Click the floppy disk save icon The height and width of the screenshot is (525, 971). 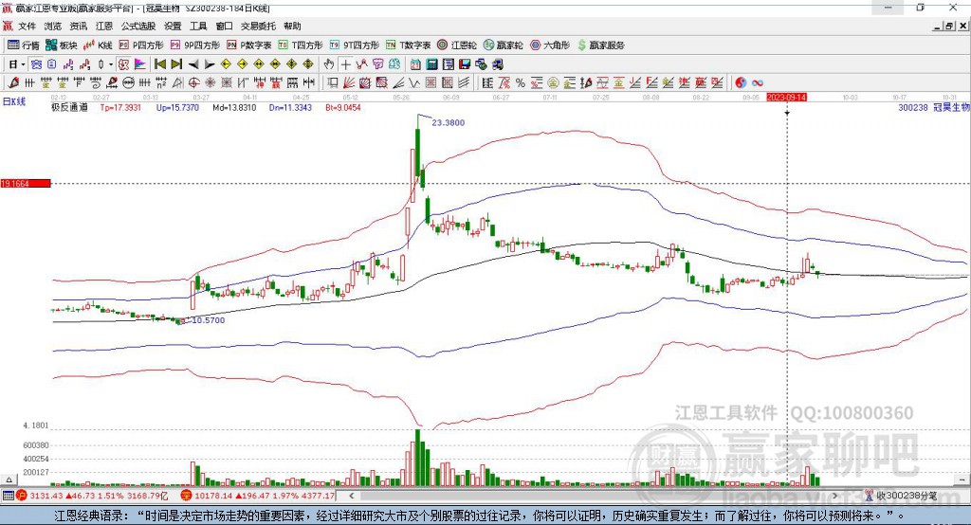click(x=465, y=64)
